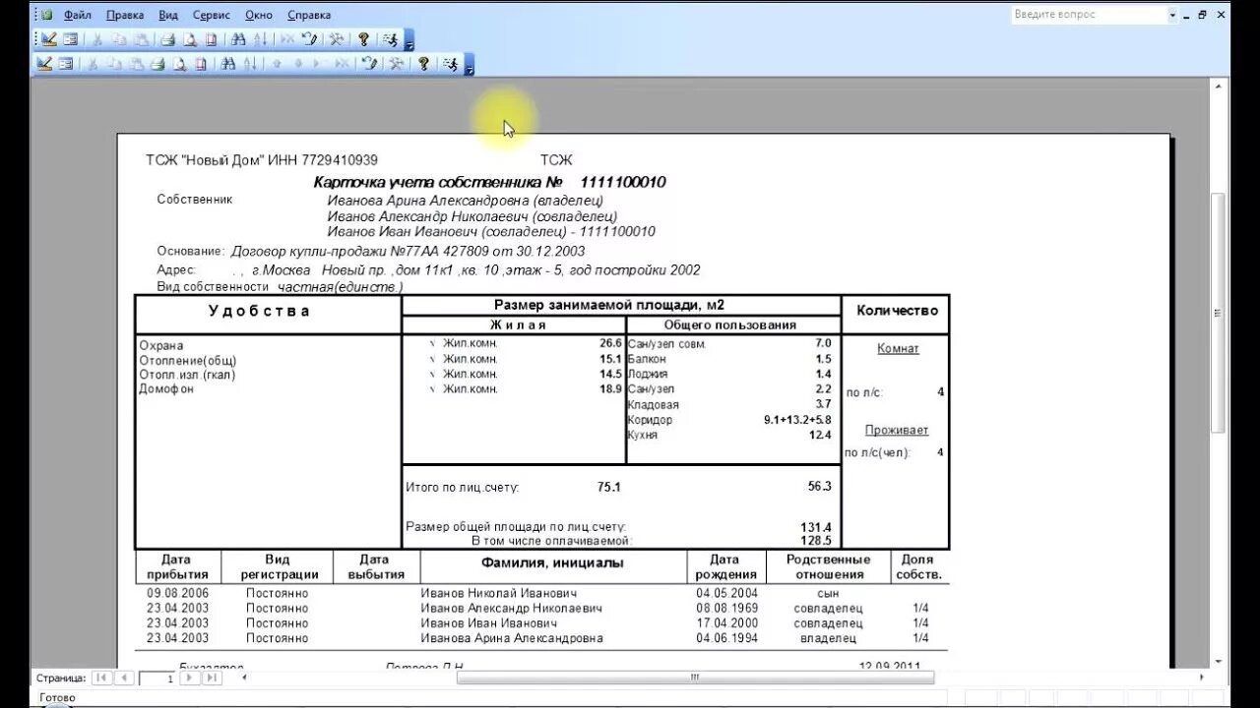Click the Комнат underlined label

(898, 348)
